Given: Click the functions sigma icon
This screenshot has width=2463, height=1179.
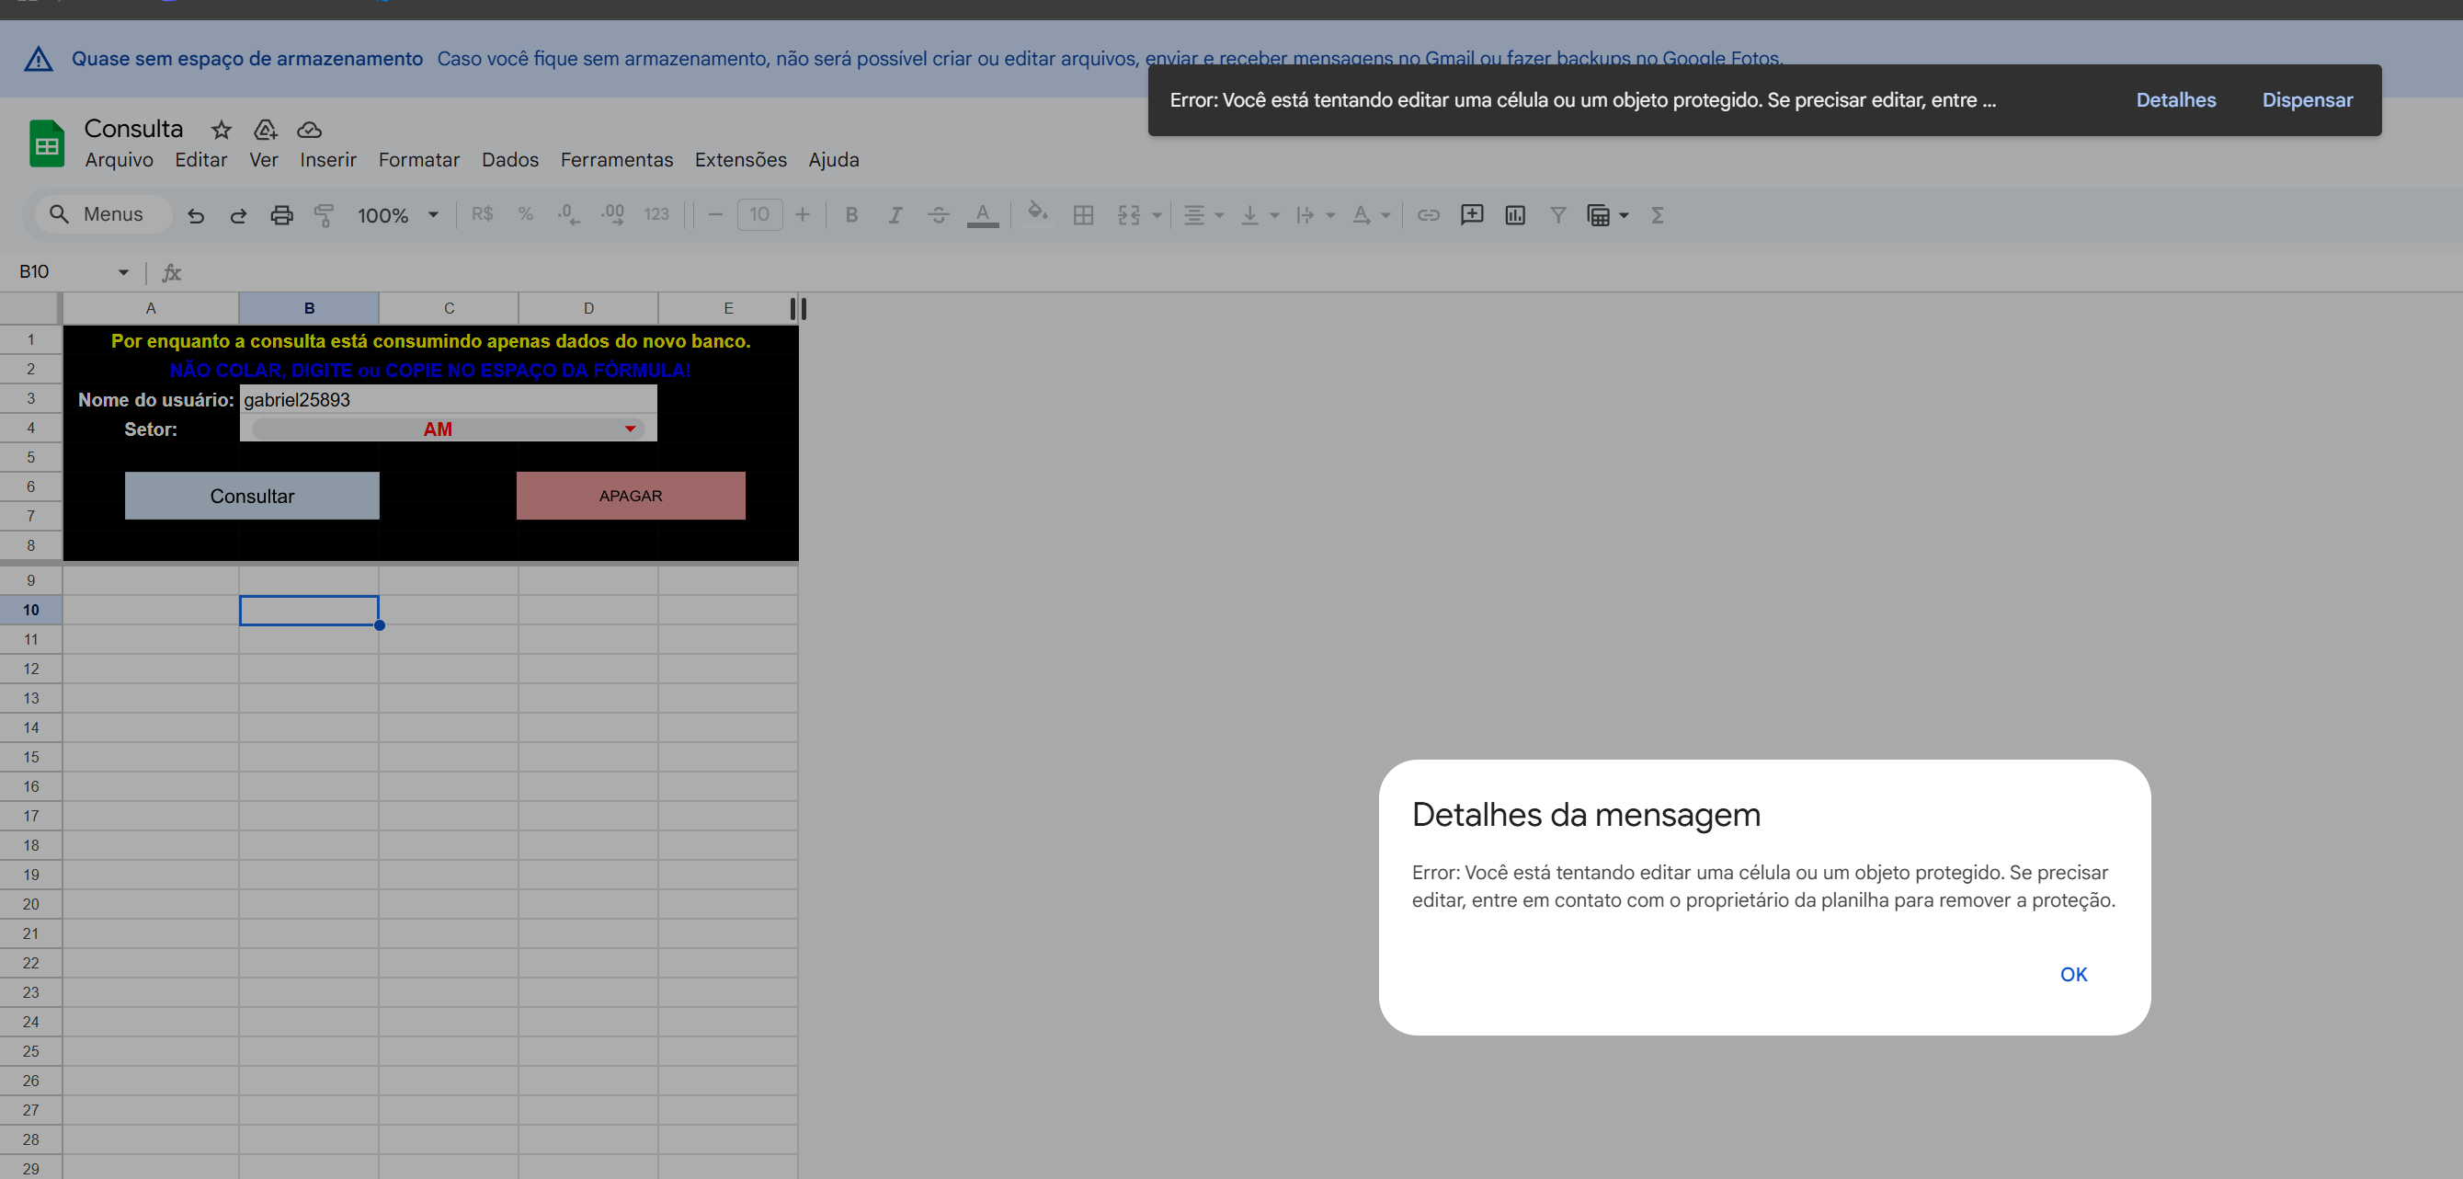Looking at the screenshot, I should coord(1657,215).
